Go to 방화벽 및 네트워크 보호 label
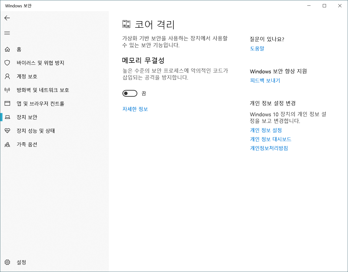The image size is (348, 272). pos(43,90)
